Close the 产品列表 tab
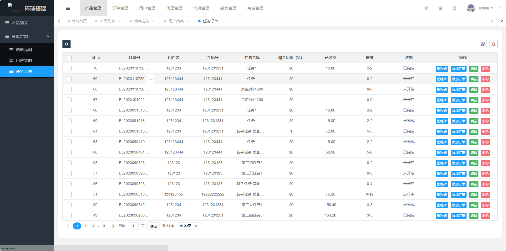This screenshot has height=251, width=506. coord(119,21)
